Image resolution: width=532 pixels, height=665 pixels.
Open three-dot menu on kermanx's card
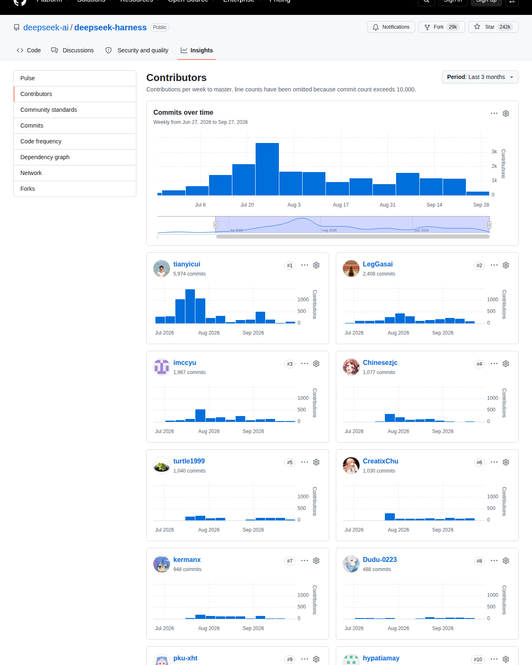pos(305,561)
